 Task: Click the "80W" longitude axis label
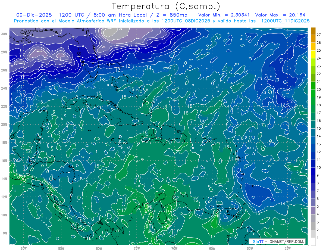[99, 248]
